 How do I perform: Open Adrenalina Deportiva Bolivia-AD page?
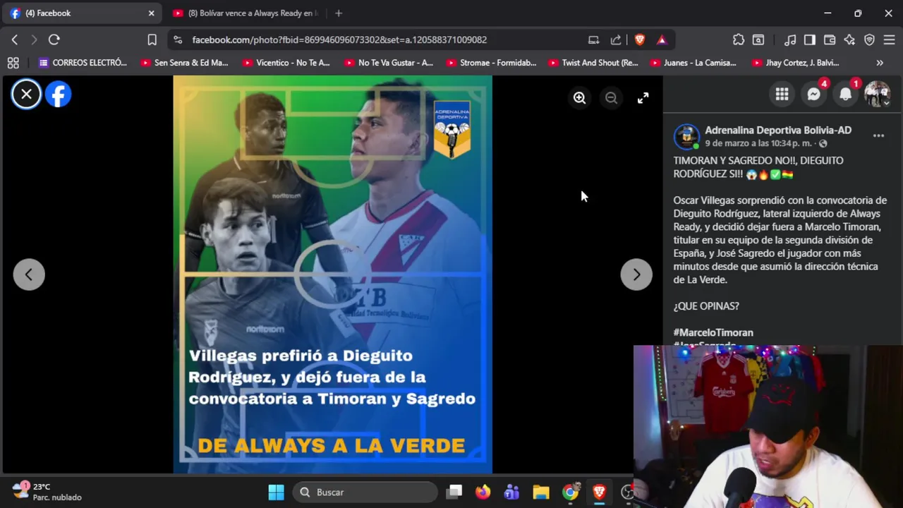pos(778,130)
